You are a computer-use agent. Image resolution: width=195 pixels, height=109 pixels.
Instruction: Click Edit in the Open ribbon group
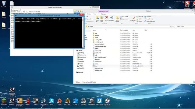tap(139, 19)
